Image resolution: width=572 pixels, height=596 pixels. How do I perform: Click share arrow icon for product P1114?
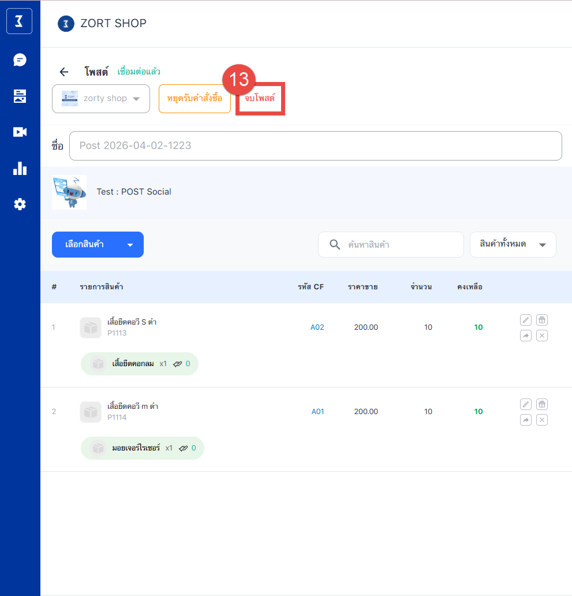pos(525,420)
